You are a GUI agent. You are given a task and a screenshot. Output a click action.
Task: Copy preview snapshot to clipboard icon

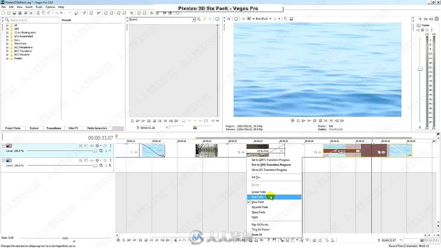[285, 19]
